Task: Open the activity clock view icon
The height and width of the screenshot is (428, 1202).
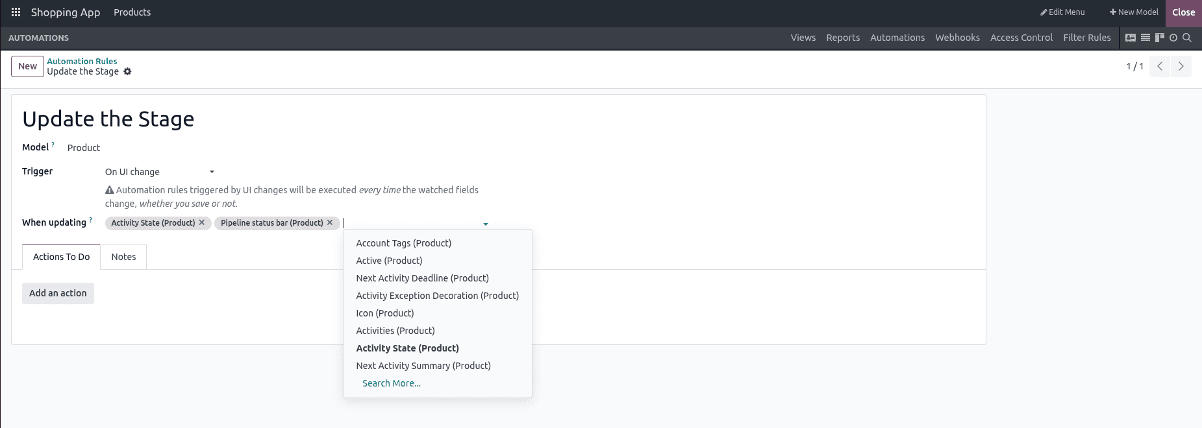Action: coord(1173,38)
